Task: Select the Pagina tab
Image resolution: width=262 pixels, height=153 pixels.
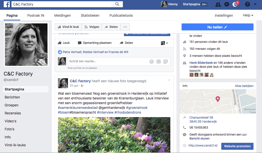Action: pyautogui.click(x=12, y=15)
